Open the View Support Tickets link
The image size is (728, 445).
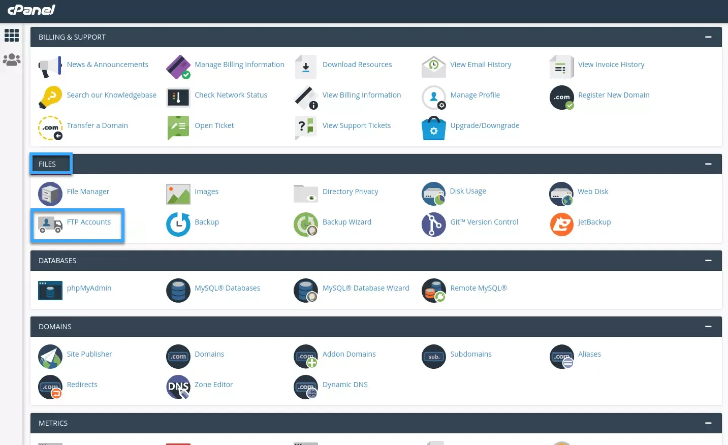(357, 125)
